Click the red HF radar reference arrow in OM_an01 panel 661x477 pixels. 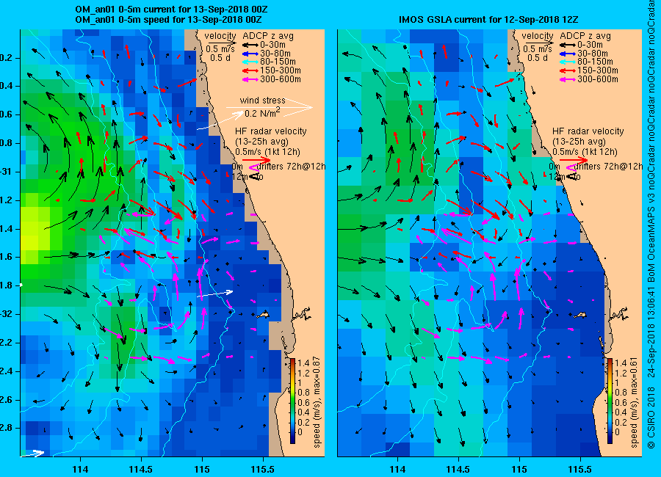[x=257, y=160]
